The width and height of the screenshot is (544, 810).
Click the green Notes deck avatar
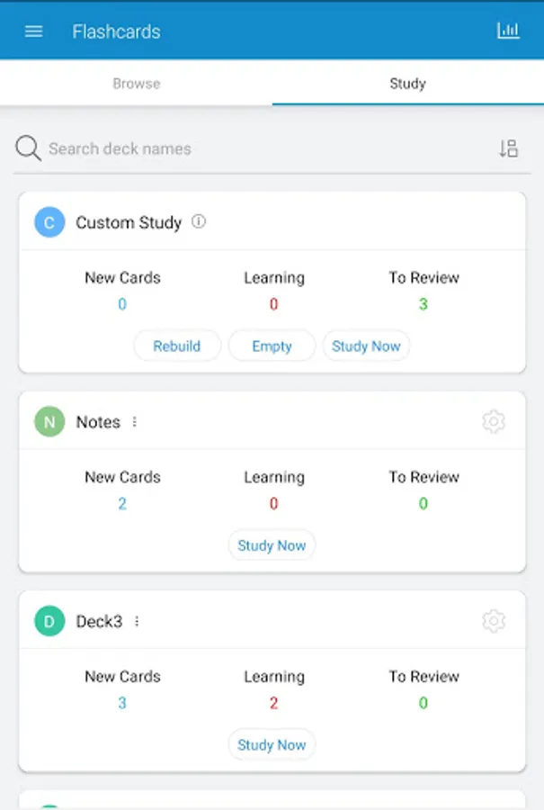pos(49,422)
